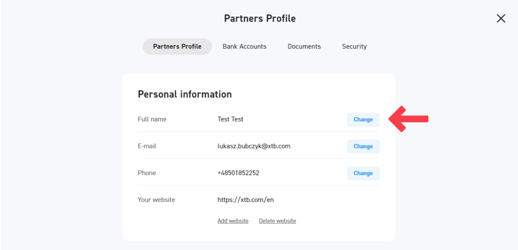The image size is (518, 250).
Task: Click the lukasz.bubczyk@xtb.com email address
Action: pos(254,146)
